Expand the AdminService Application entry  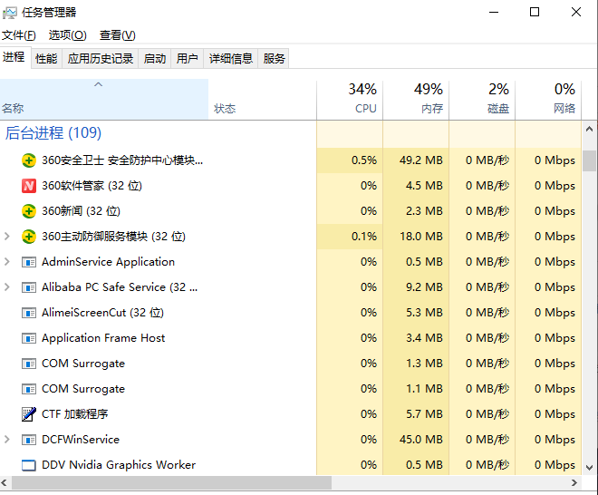(x=7, y=262)
